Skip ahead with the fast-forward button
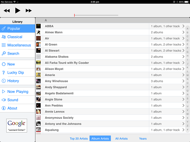 click(28, 11)
